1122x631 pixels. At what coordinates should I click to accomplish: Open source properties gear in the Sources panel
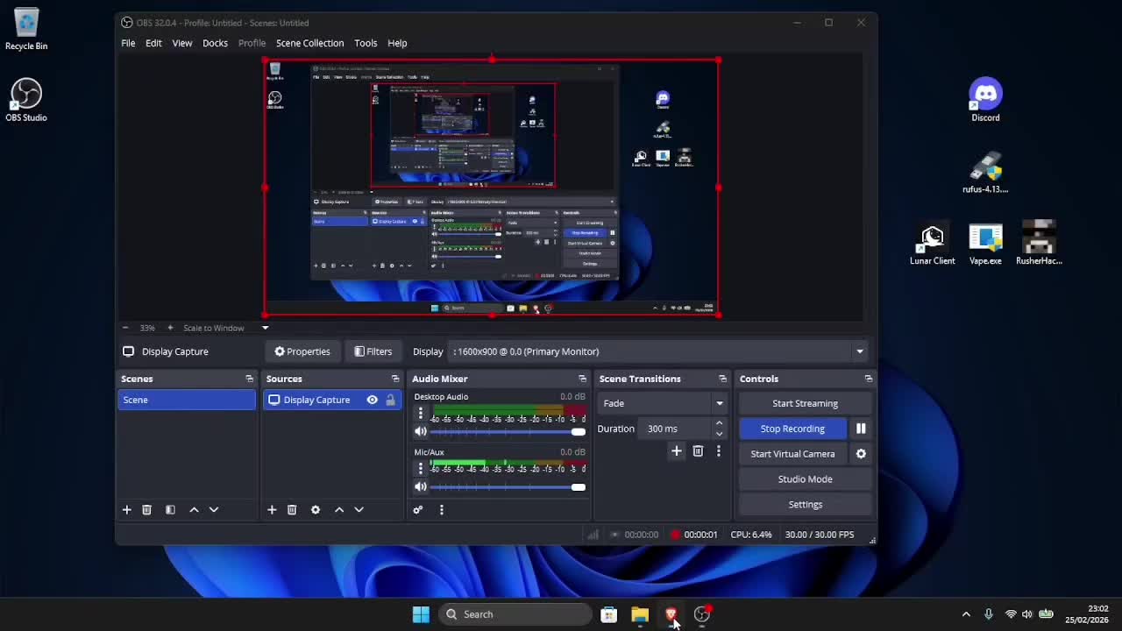(x=316, y=509)
